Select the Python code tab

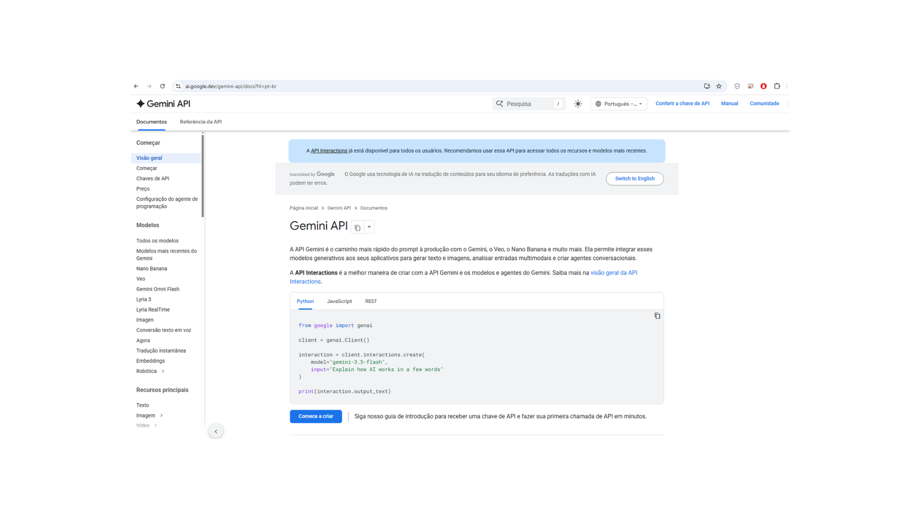[x=305, y=301]
